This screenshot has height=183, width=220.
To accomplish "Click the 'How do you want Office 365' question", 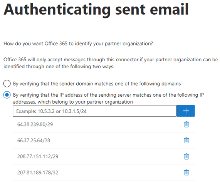I will click(x=78, y=44).
